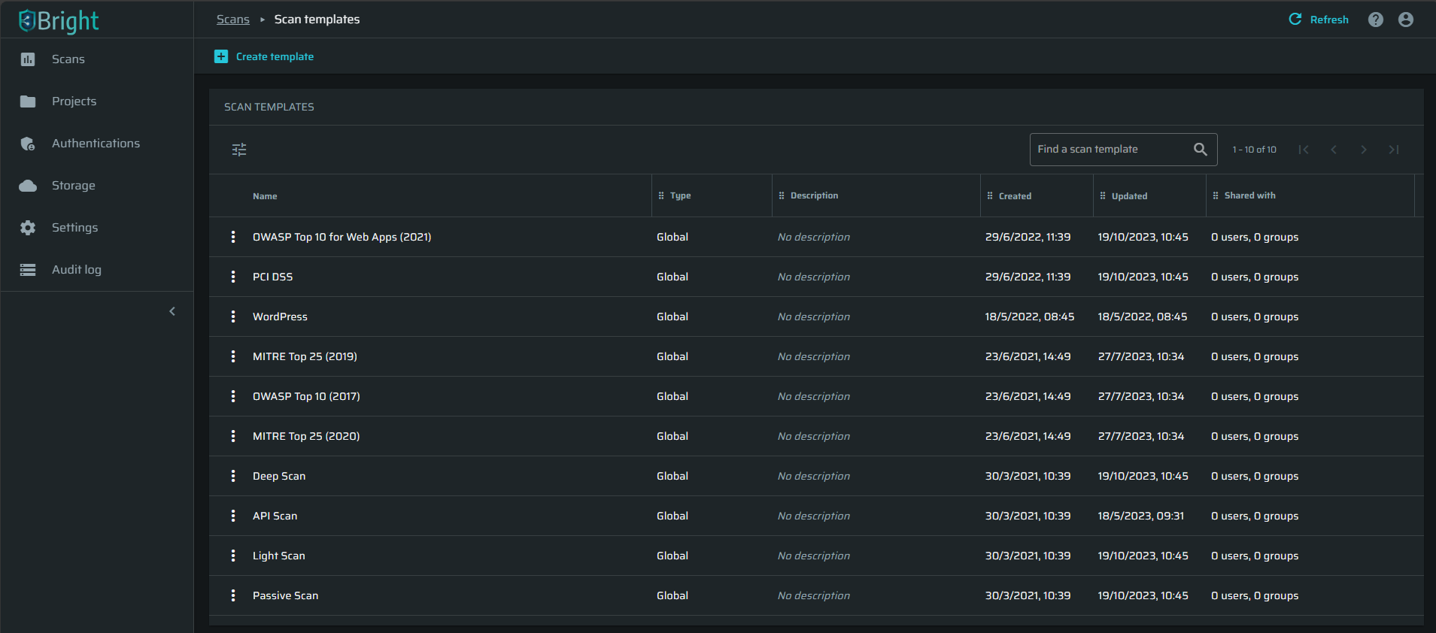The width and height of the screenshot is (1436, 633).
Task: Click the Bright logo
Action: coord(59,21)
